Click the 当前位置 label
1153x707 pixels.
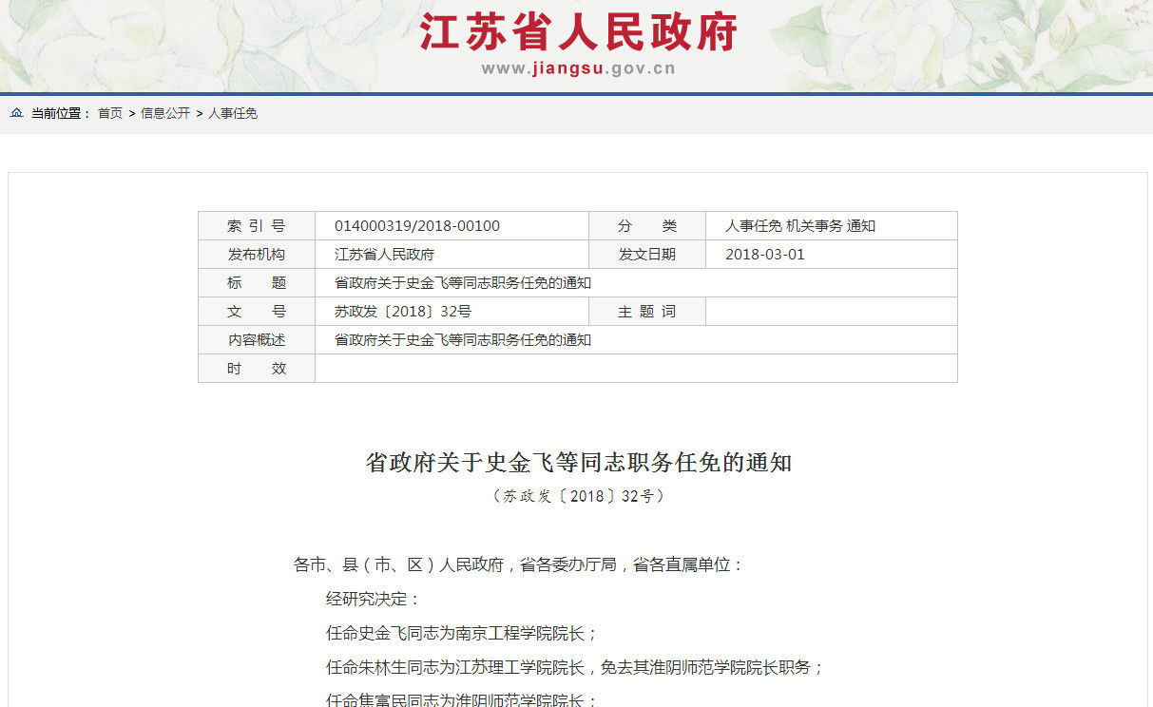61,113
